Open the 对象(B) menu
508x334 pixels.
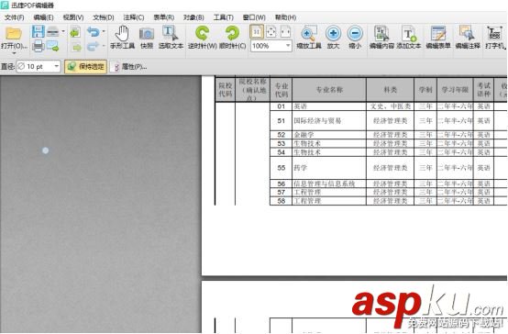(193, 17)
